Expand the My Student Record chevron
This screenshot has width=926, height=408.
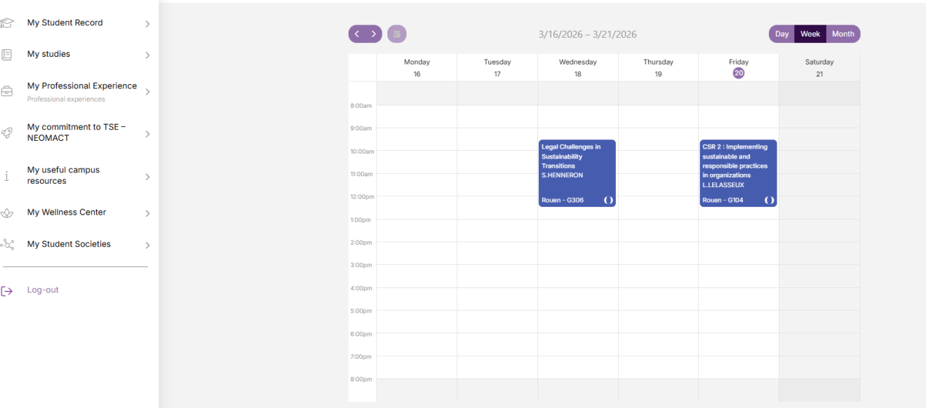click(147, 22)
